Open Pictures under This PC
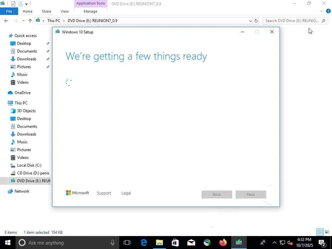This screenshot has width=332, height=249. [x=24, y=150]
